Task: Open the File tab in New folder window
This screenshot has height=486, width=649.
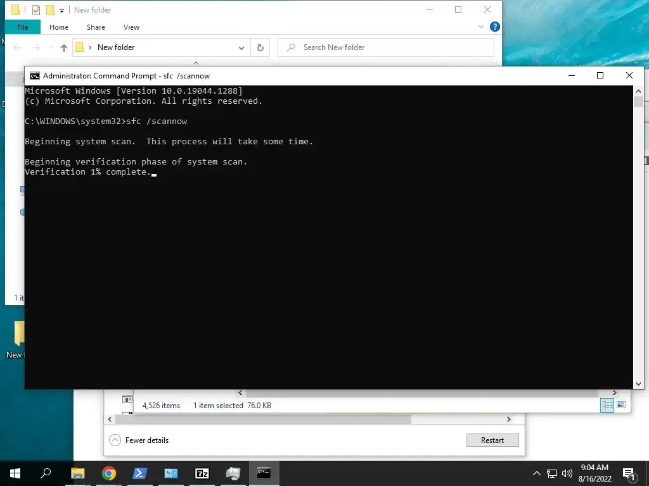Action: [x=23, y=27]
